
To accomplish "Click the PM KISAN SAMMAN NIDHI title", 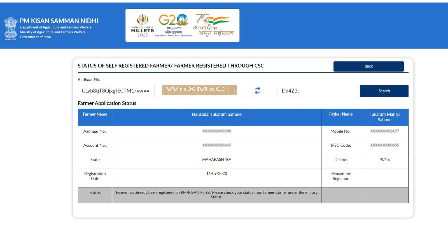I will coord(59,21).
